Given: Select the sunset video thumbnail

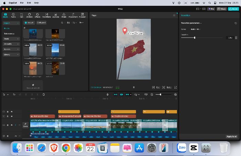Looking at the screenshot, I should pyautogui.click(x=33, y=68).
